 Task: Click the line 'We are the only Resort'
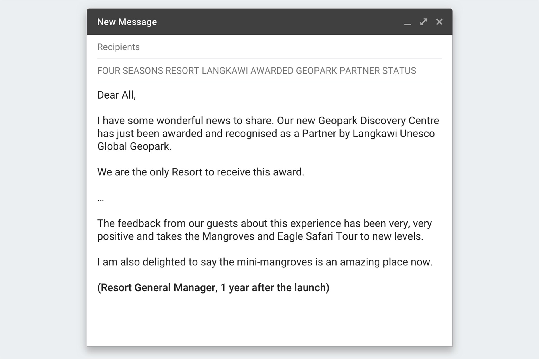[201, 172]
